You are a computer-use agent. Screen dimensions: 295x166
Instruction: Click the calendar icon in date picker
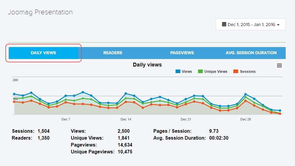click(224, 25)
